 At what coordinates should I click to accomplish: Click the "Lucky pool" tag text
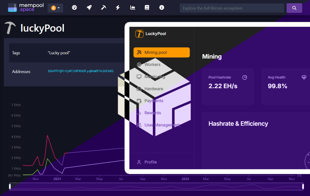[x=59, y=53]
